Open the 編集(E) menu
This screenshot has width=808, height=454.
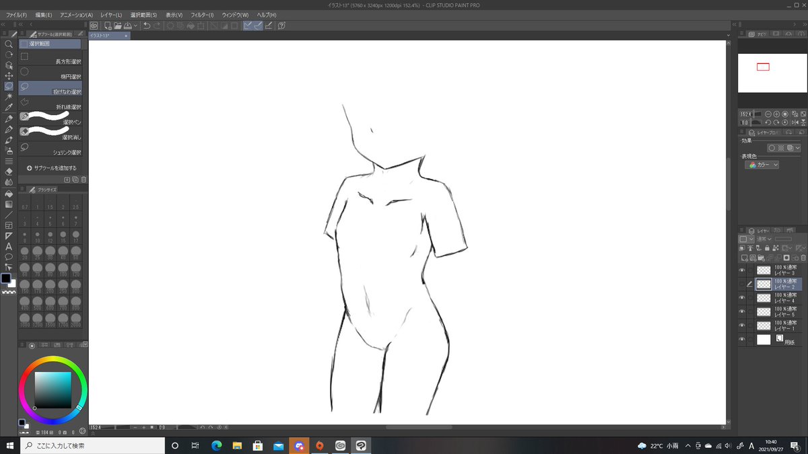(x=44, y=15)
